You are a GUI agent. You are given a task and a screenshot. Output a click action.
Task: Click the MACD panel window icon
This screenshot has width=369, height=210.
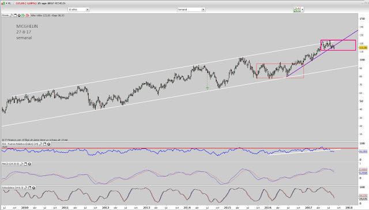pyautogui.click(x=25, y=164)
